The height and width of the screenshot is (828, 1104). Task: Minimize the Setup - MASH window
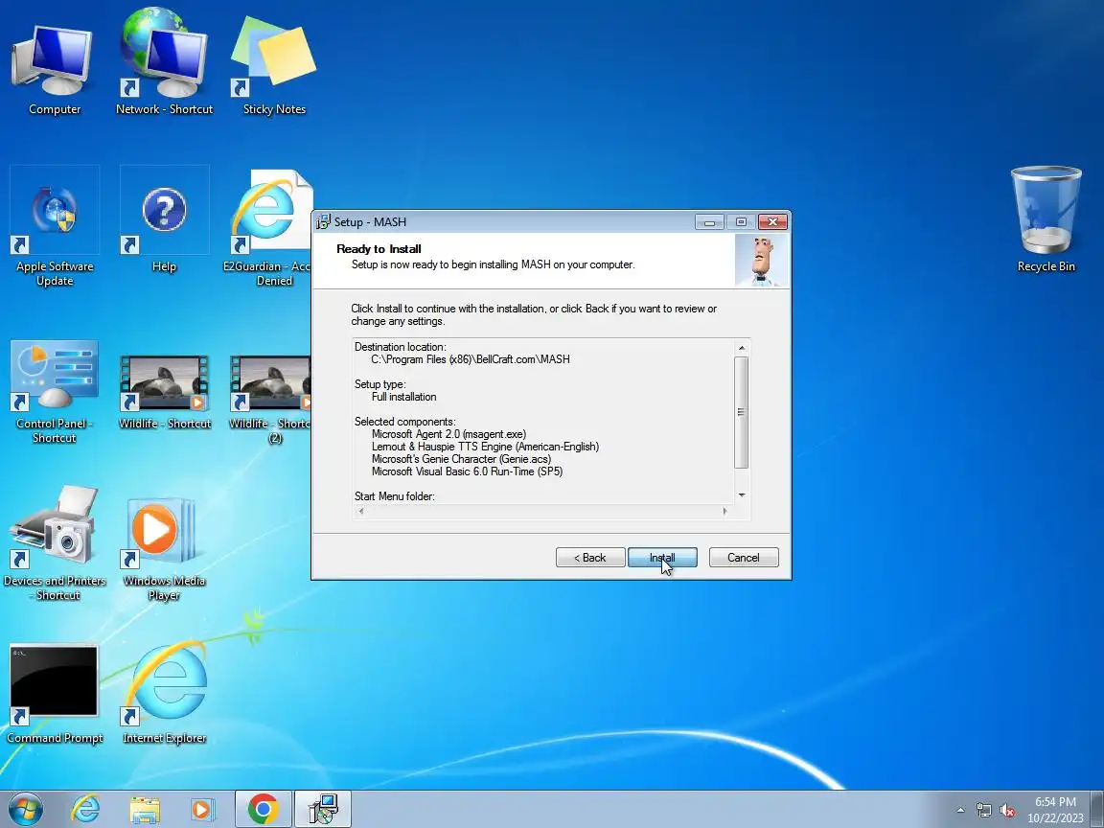pyautogui.click(x=709, y=221)
